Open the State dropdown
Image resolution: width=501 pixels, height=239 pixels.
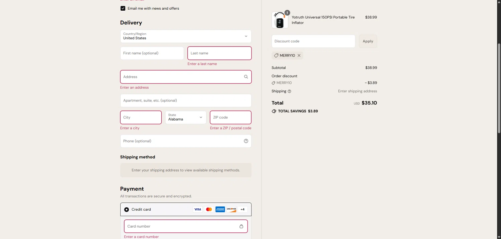tap(186, 118)
